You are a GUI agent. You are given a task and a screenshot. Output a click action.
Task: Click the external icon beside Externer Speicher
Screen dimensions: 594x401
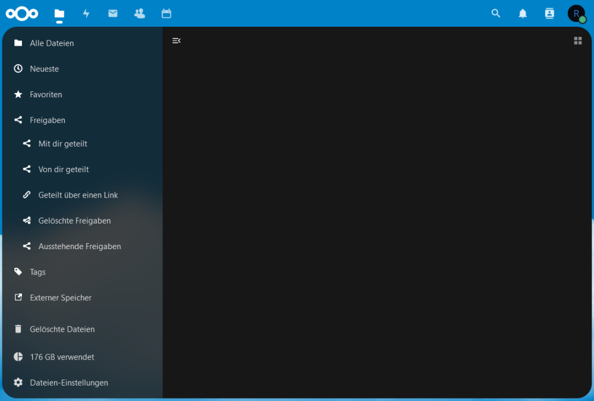(18, 297)
